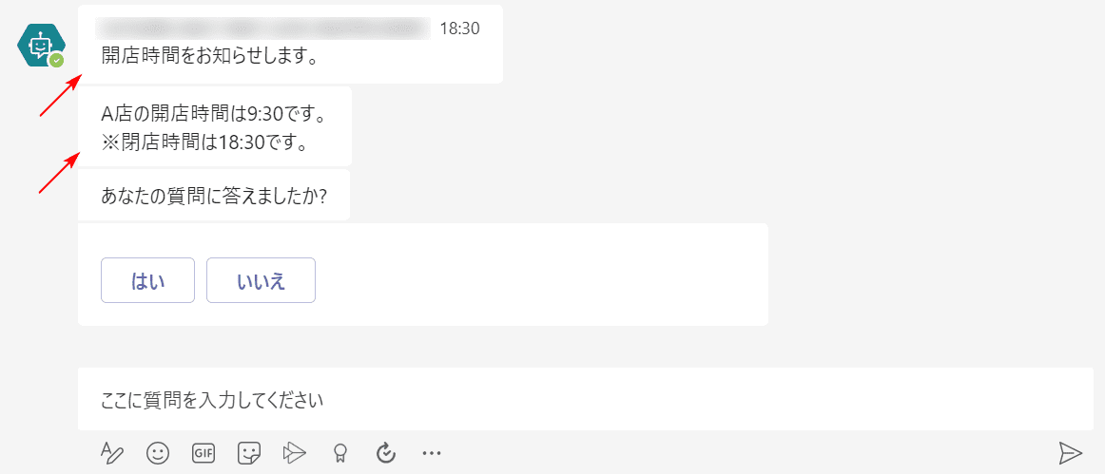Viewport: 1105px width, 474px height.
Task: Open the Praise badge ribbon icon
Action: point(339,453)
